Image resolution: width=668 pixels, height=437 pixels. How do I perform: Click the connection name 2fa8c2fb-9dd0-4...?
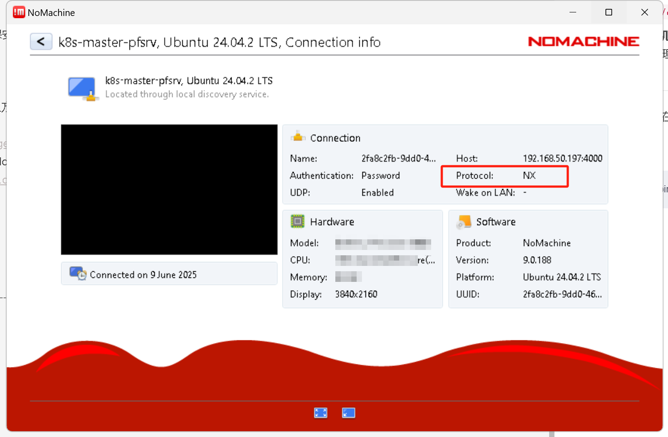pyautogui.click(x=398, y=158)
